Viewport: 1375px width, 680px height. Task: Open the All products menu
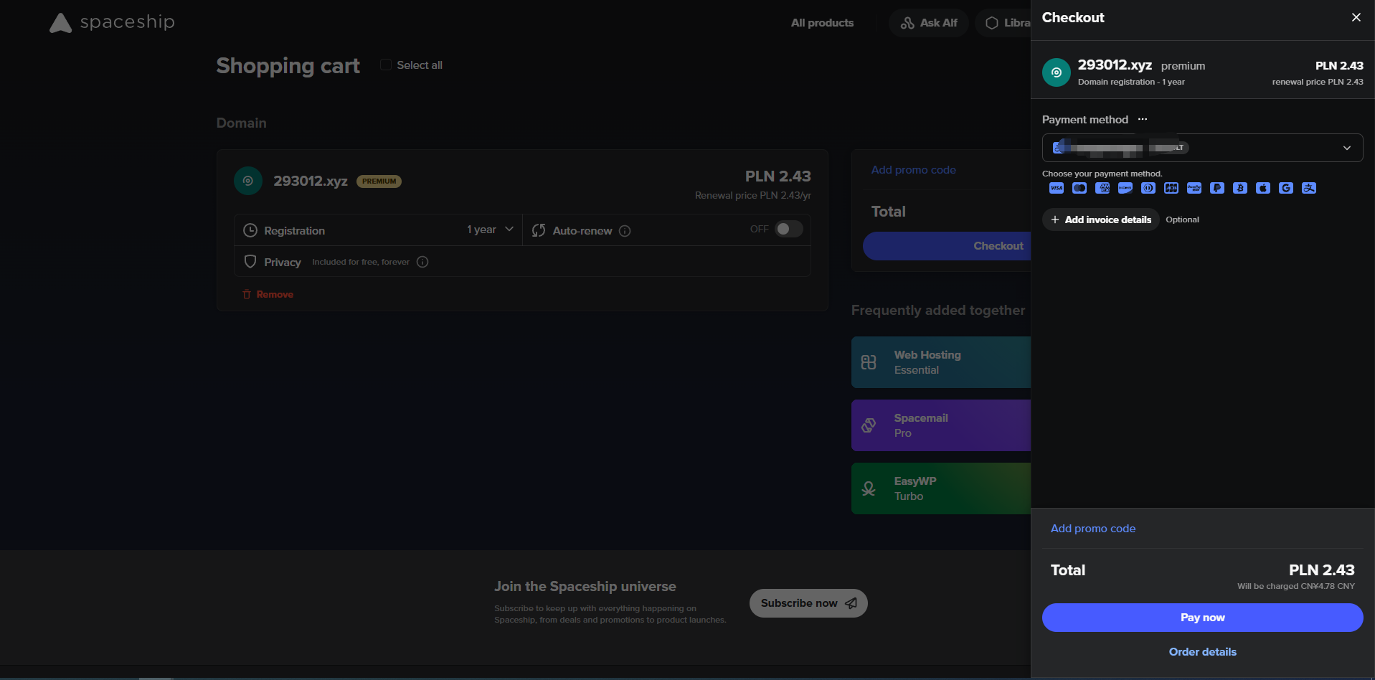click(x=822, y=23)
